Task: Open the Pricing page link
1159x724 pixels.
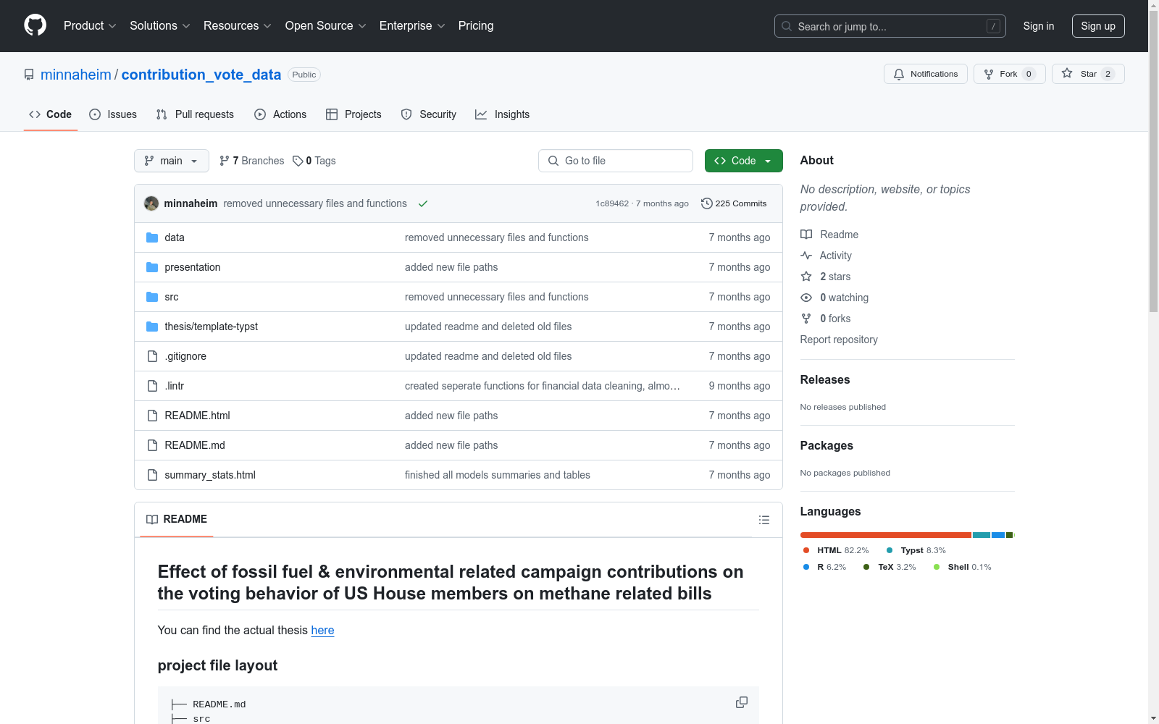Action: click(476, 26)
